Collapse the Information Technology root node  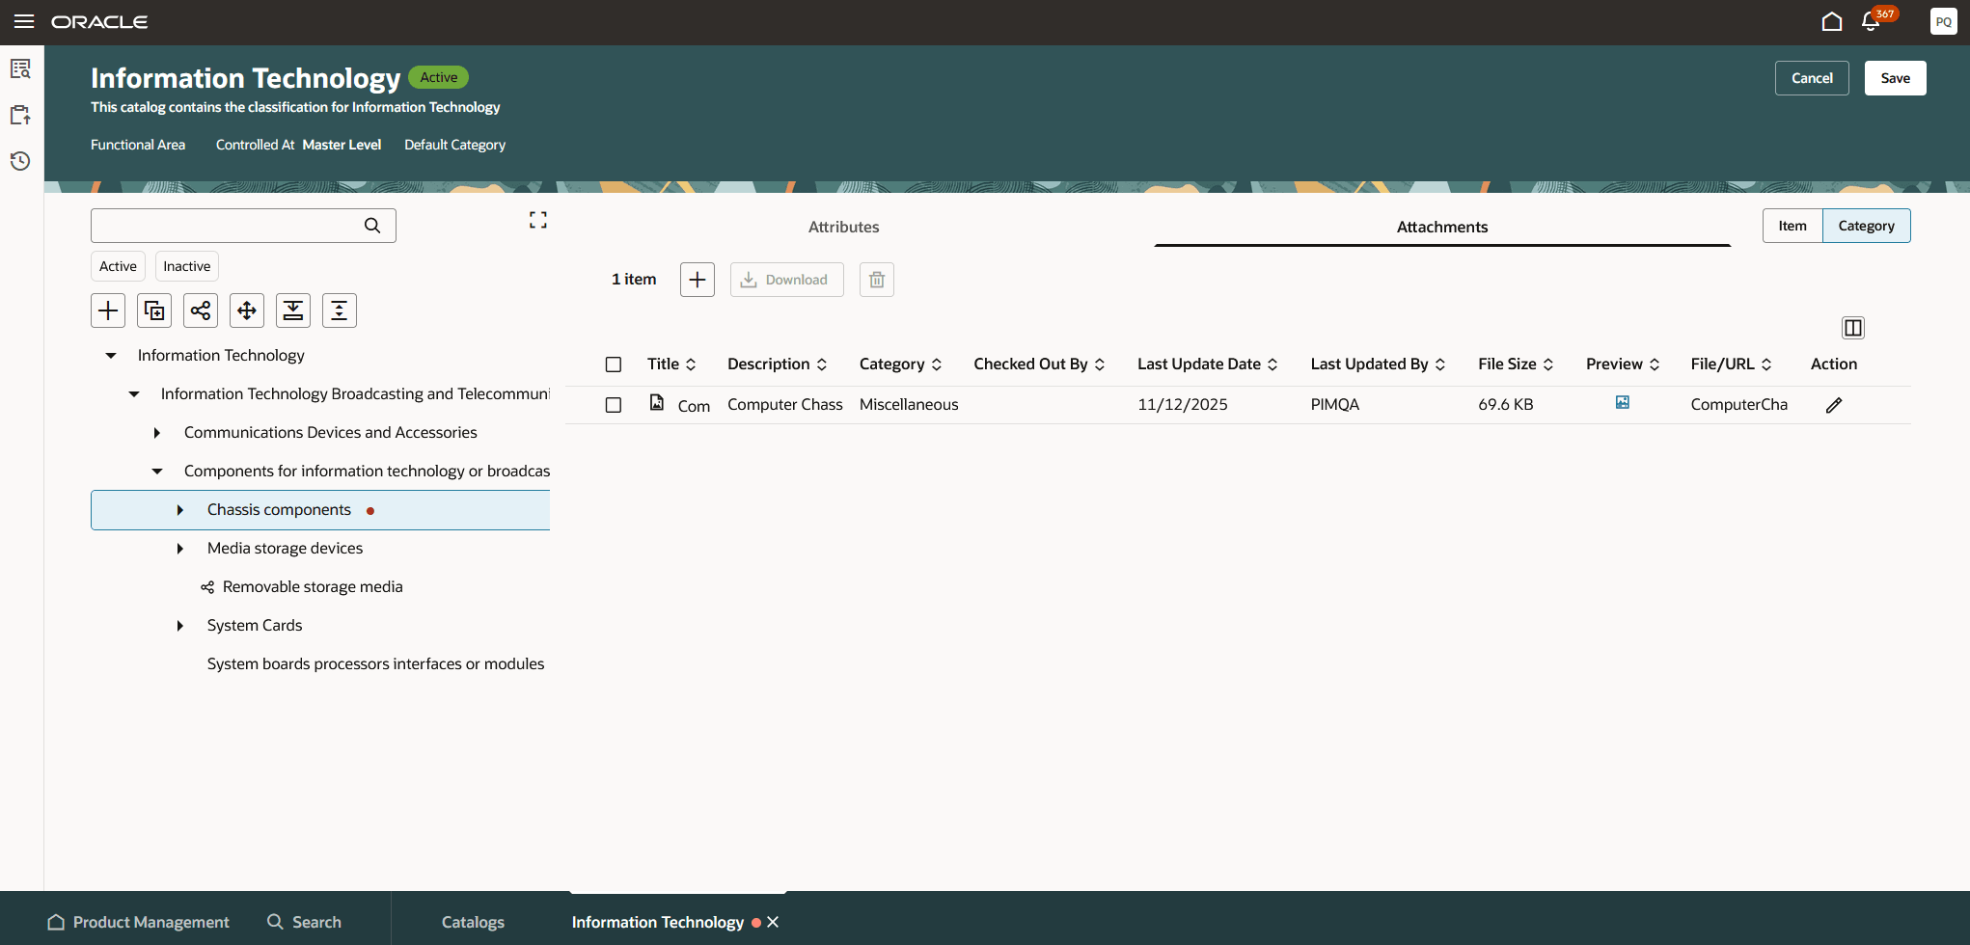111,356
